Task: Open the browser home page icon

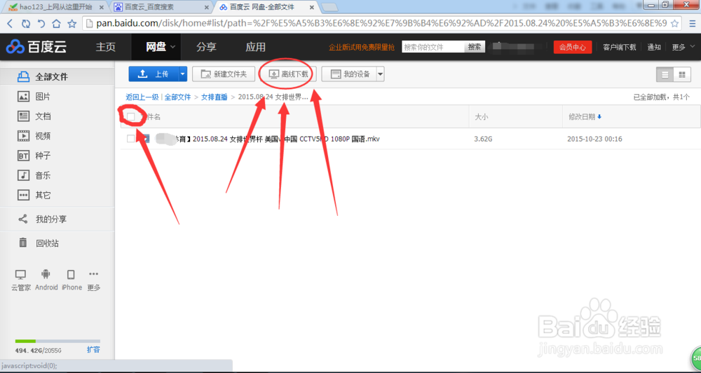Action: 56,24
